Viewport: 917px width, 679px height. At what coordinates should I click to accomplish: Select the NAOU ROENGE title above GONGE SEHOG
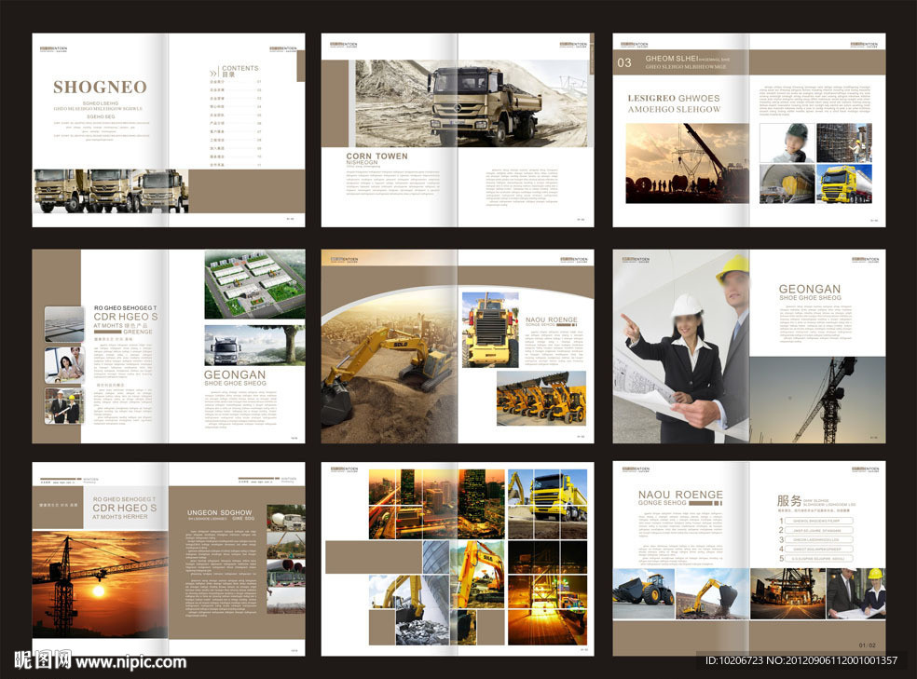pos(680,495)
